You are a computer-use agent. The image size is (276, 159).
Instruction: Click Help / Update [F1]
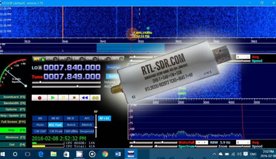13,115
